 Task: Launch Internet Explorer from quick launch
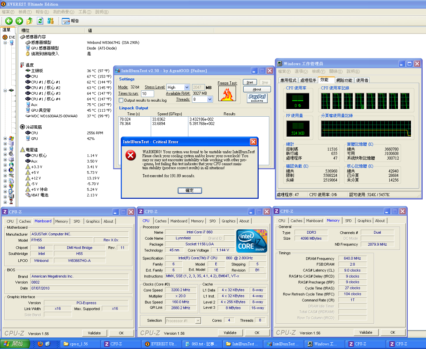(x=48, y=344)
